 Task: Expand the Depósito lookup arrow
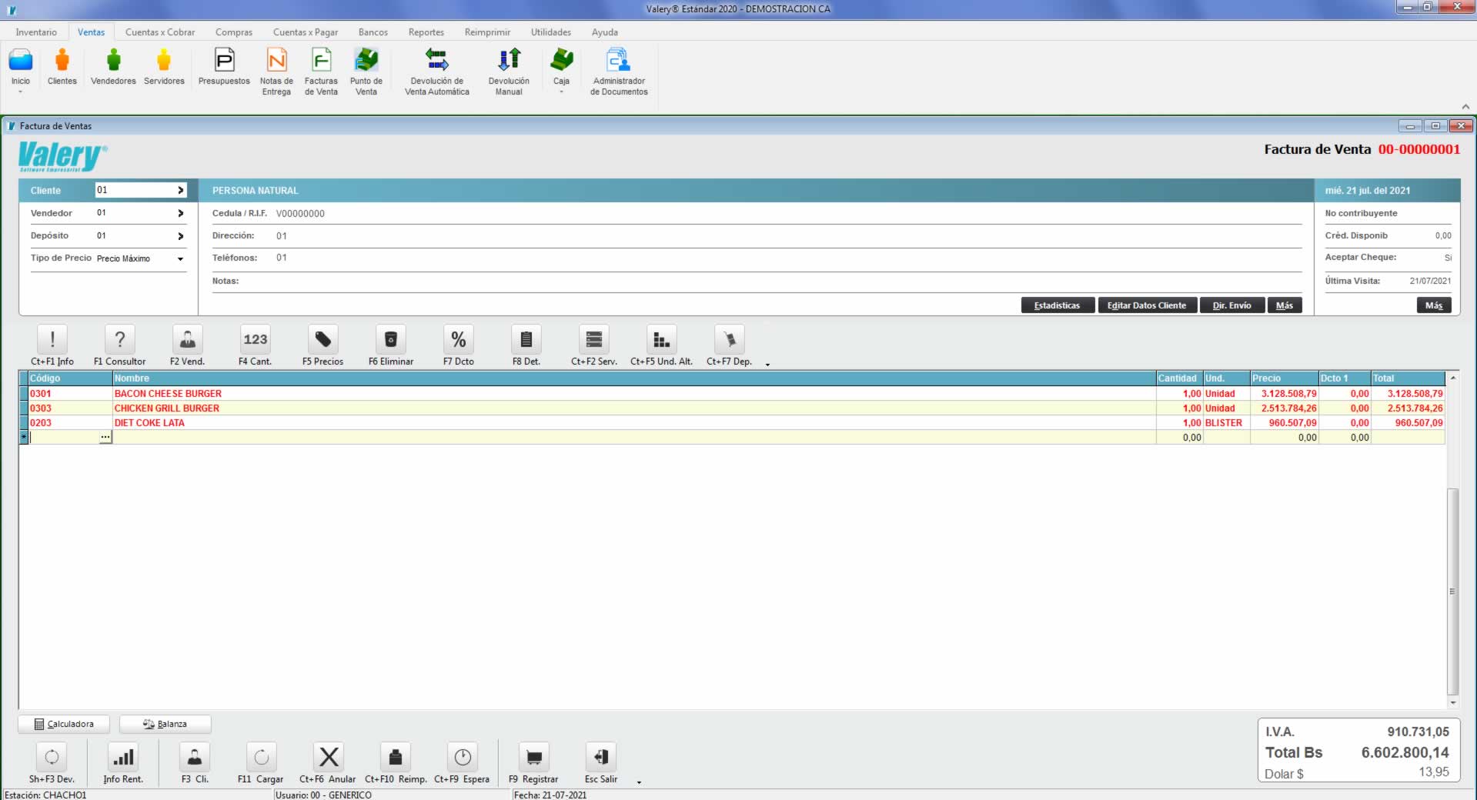click(181, 236)
